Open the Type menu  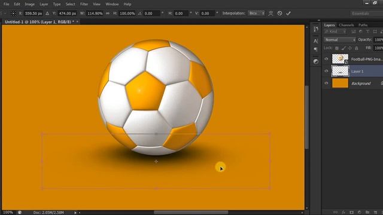pos(57,4)
